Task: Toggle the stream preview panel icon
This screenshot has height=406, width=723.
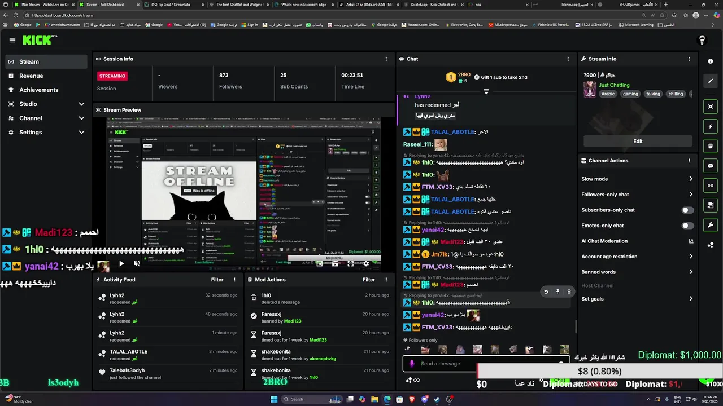Action: click(711, 107)
